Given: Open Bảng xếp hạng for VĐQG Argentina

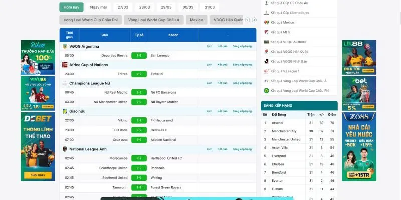Looking at the screenshot, I should point(242,46).
